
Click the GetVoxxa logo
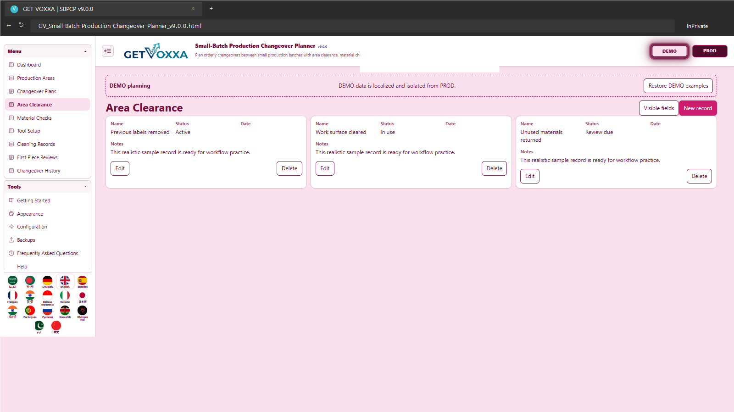(156, 51)
